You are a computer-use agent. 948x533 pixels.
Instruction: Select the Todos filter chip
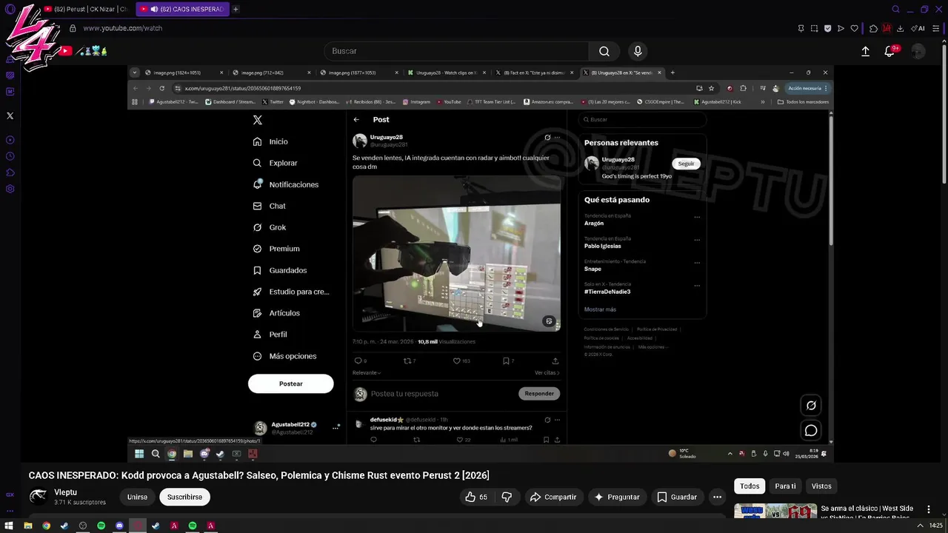pyautogui.click(x=750, y=486)
